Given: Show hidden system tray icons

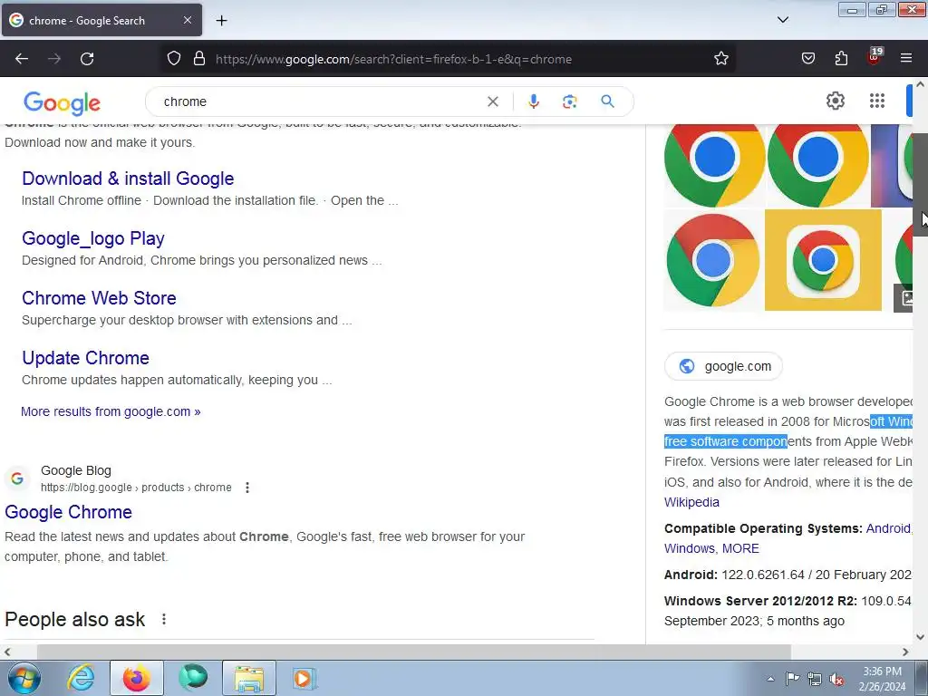Looking at the screenshot, I should [770, 679].
